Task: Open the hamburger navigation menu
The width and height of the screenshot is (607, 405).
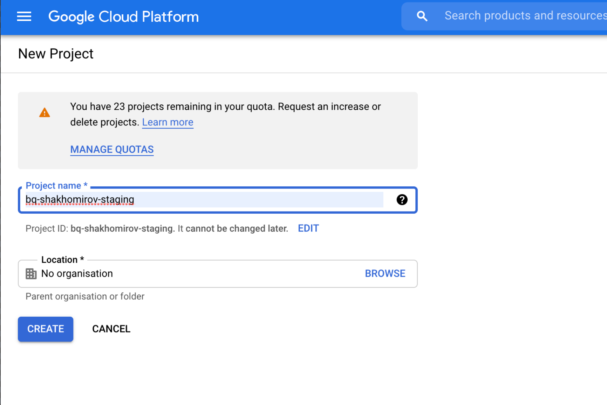Action: click(x=24, y=16)
